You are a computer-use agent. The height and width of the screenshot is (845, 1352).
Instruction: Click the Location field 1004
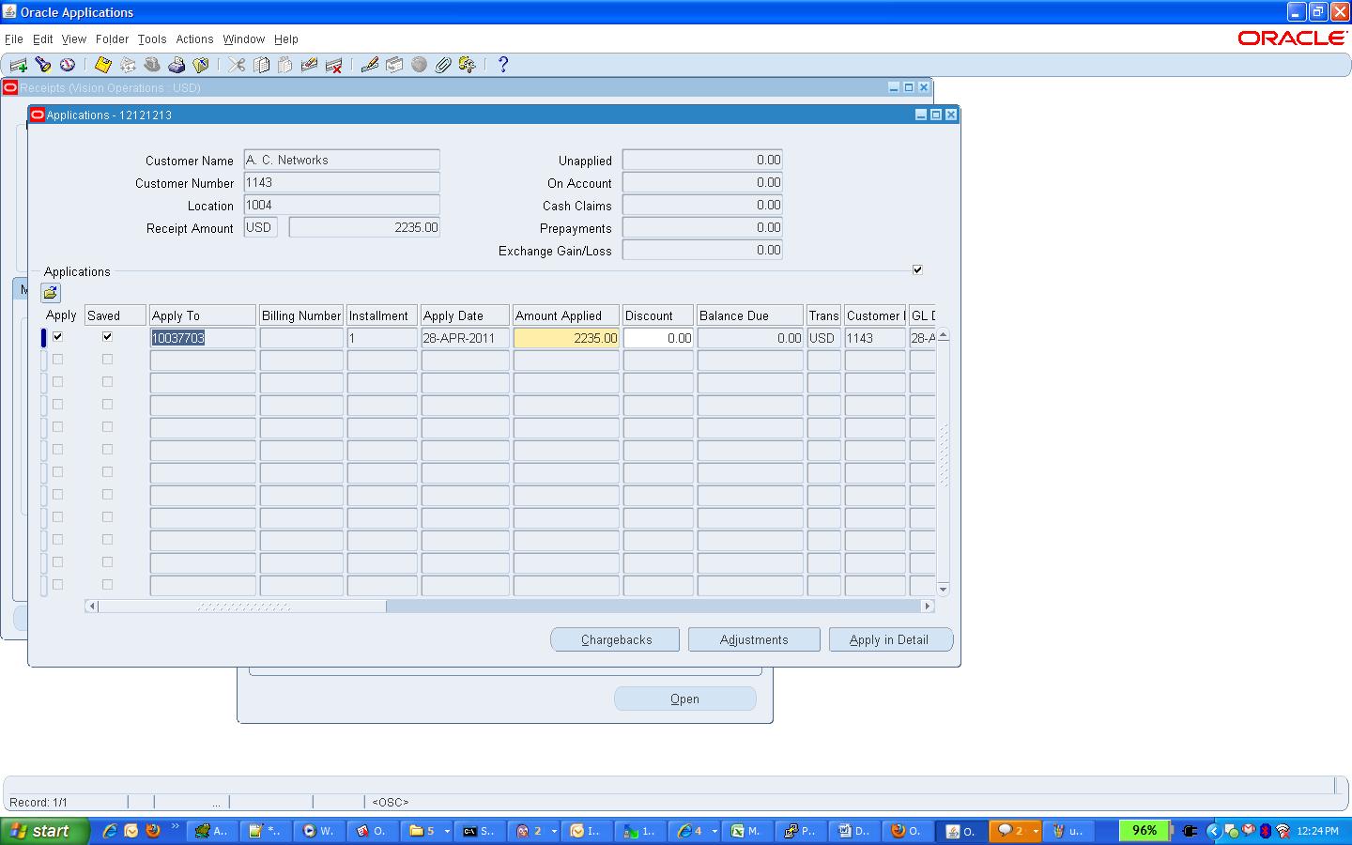[x=342, y=206]
